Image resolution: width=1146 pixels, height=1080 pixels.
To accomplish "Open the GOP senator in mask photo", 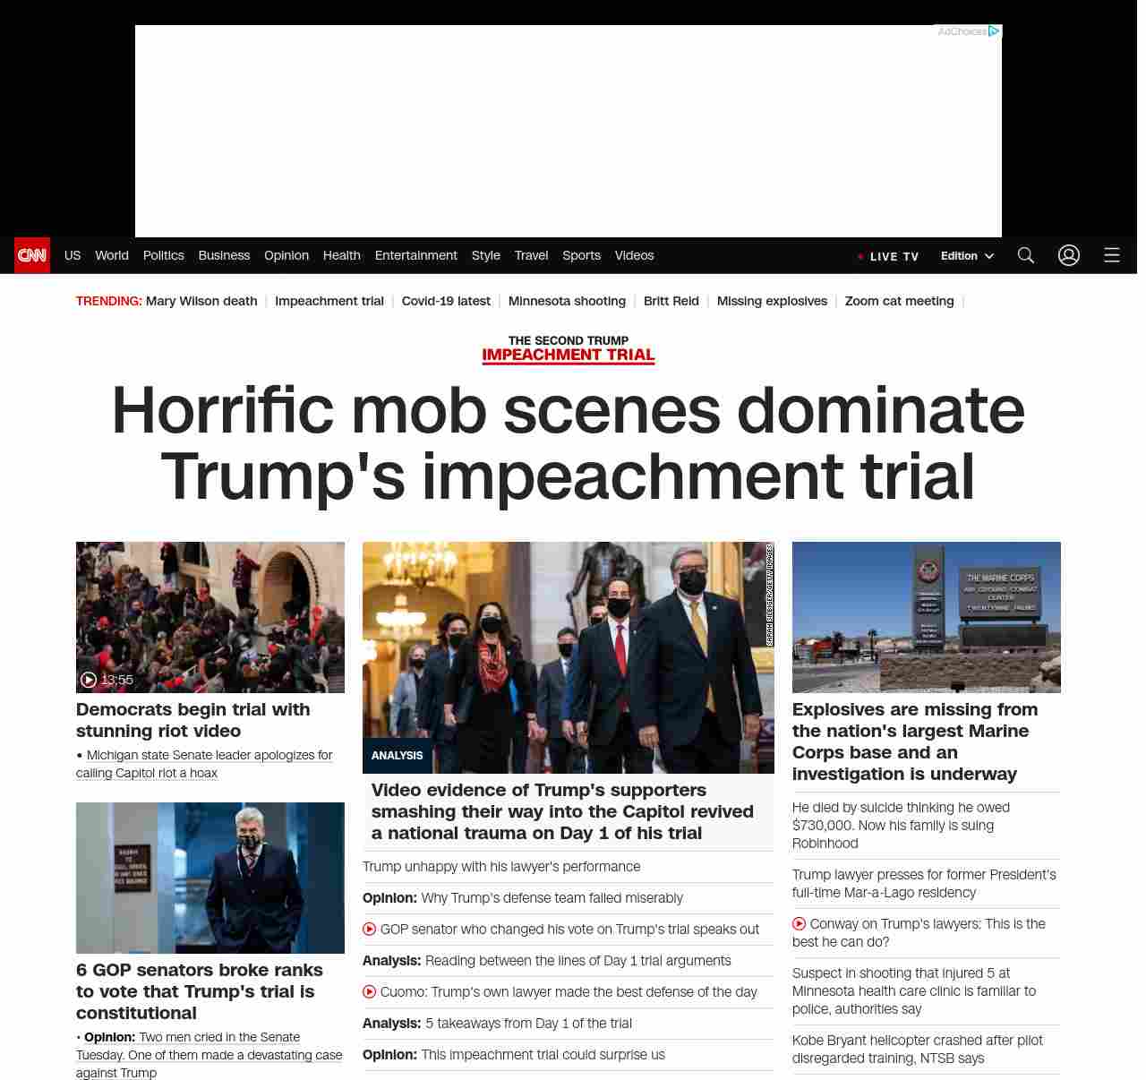I will pos(210,878).
